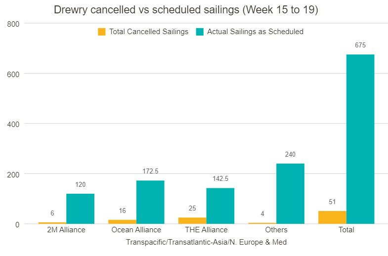Select the teal THE Alliance bar
Image resolution: width=388 pixels, height=256 pixels.
[220, 206]
